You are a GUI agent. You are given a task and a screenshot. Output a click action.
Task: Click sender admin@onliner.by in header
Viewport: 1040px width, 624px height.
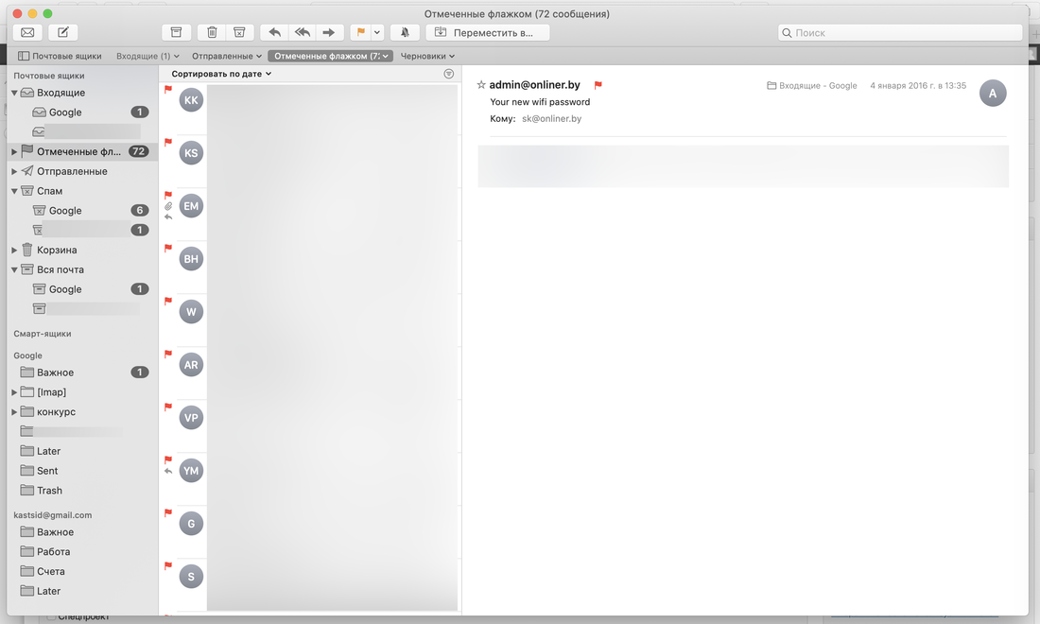tap(534, 85)
